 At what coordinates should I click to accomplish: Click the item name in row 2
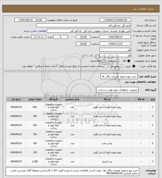click(107, 116)
